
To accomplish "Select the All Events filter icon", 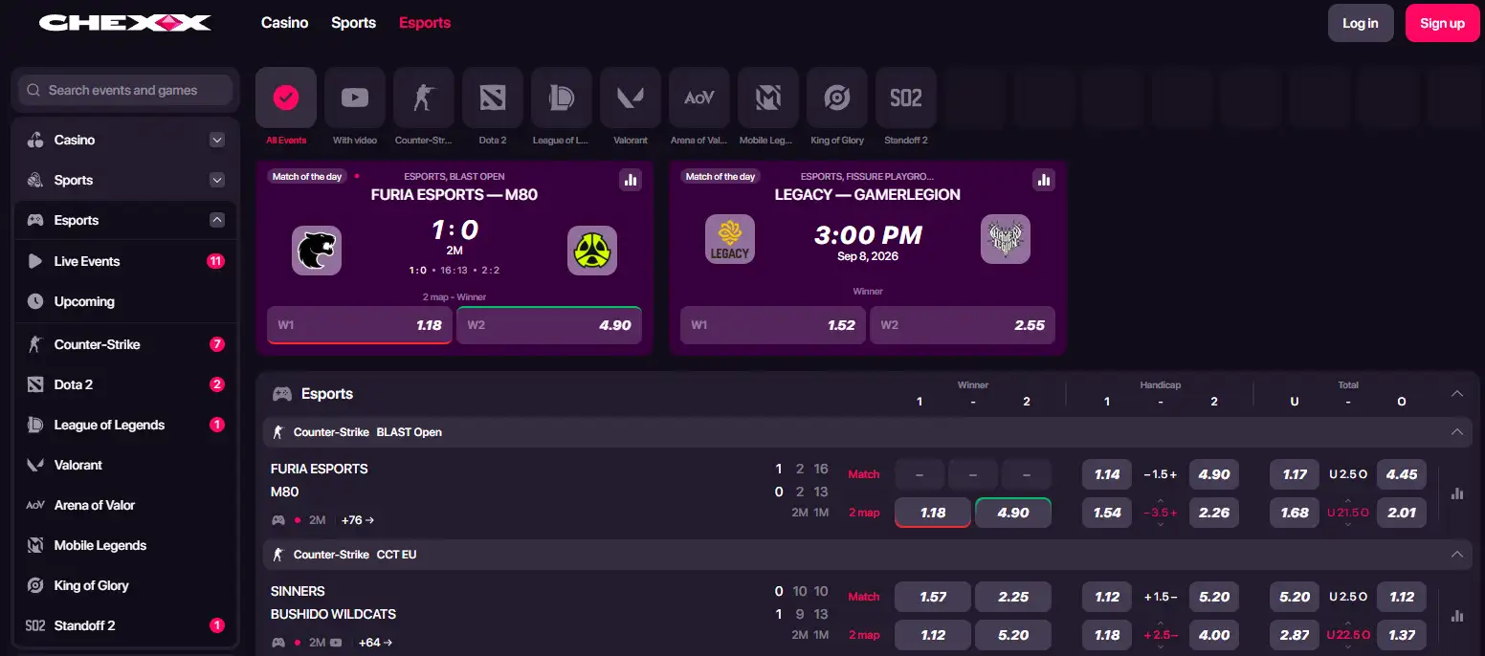I will (286, 98).
